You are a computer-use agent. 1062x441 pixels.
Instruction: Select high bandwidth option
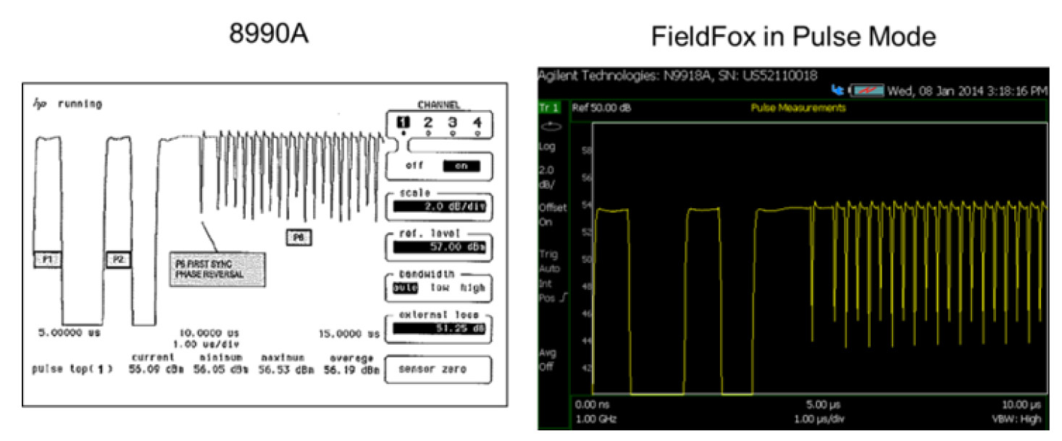[x=472, y=288]
